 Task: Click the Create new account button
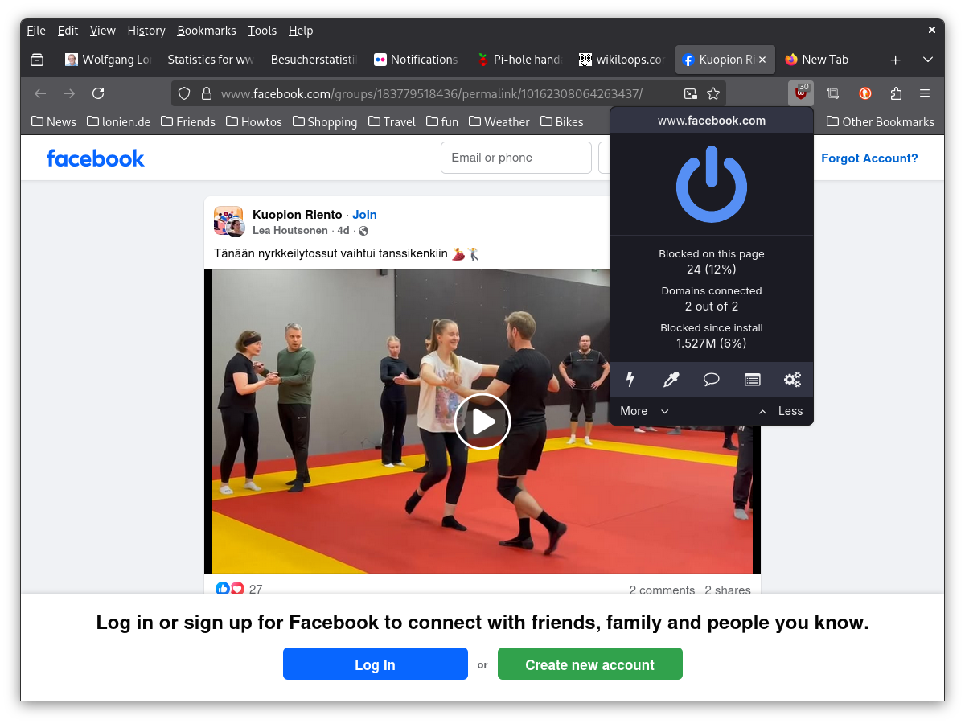click(589, 664)
